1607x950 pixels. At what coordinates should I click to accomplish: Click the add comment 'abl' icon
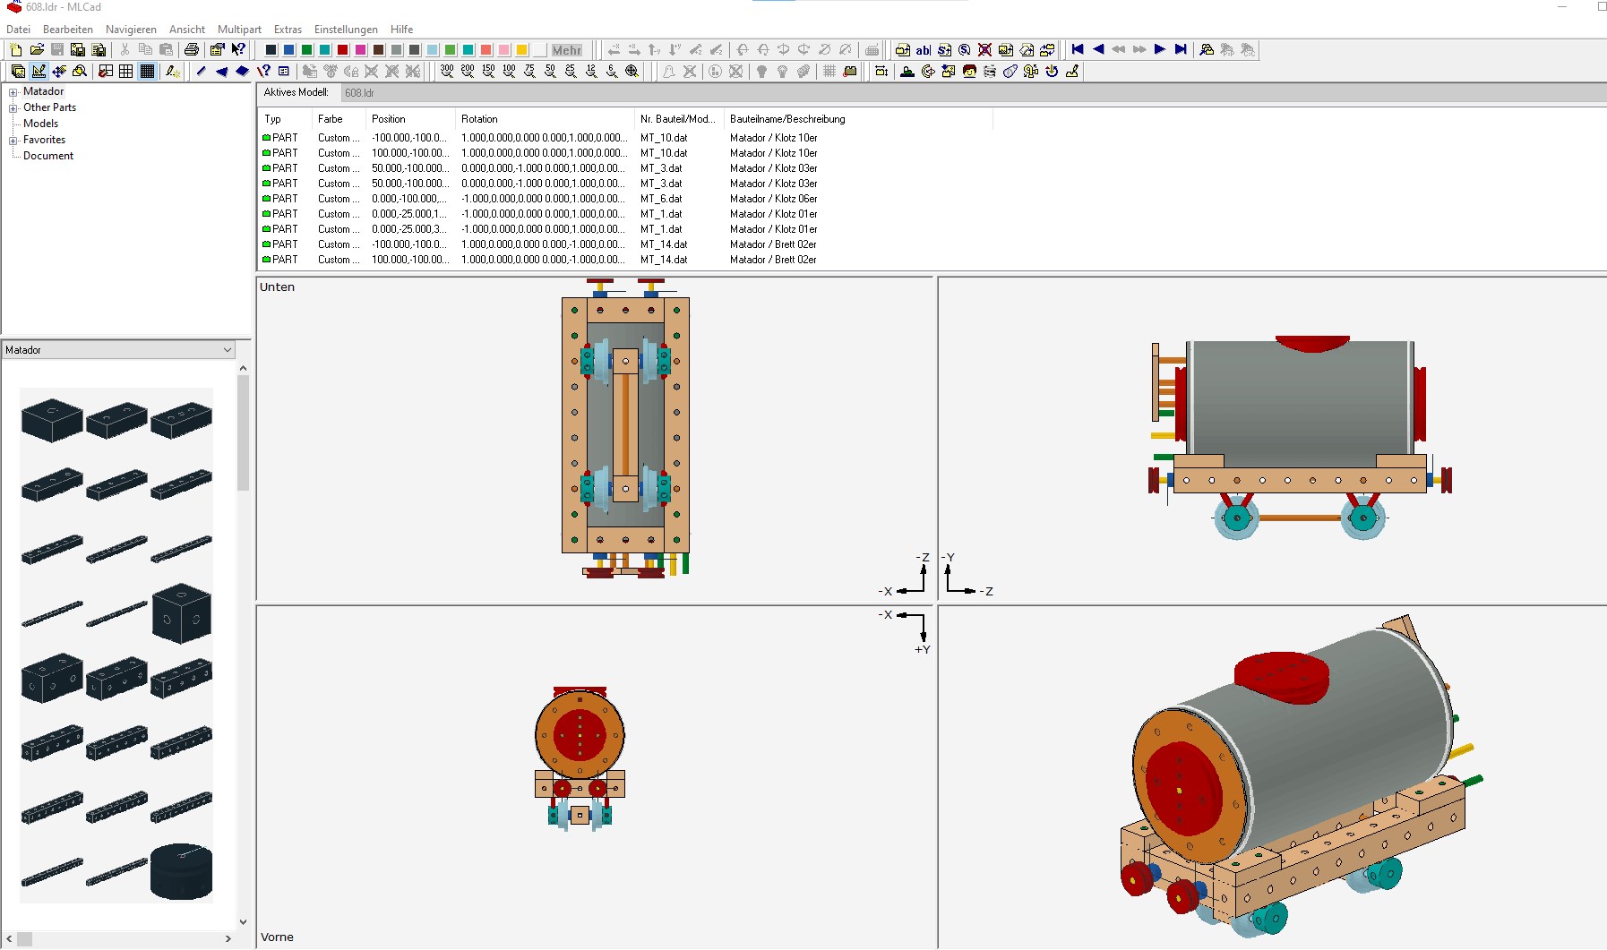click(x=924, y=50)
